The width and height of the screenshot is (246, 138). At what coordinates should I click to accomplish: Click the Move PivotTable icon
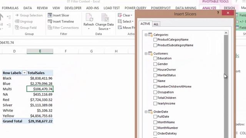point(120,28)
